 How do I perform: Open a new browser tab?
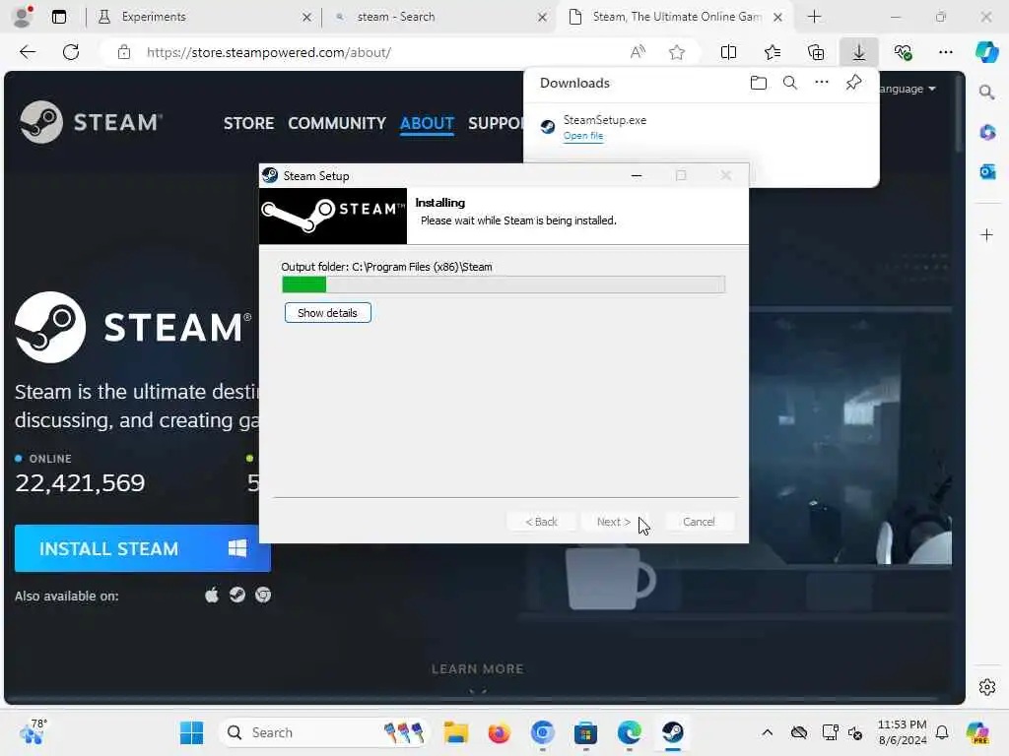[x=815, y=17]
